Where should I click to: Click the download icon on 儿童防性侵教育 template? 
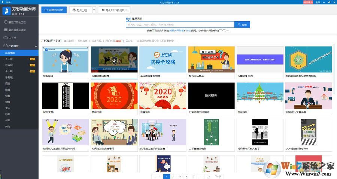click(114, 60)
